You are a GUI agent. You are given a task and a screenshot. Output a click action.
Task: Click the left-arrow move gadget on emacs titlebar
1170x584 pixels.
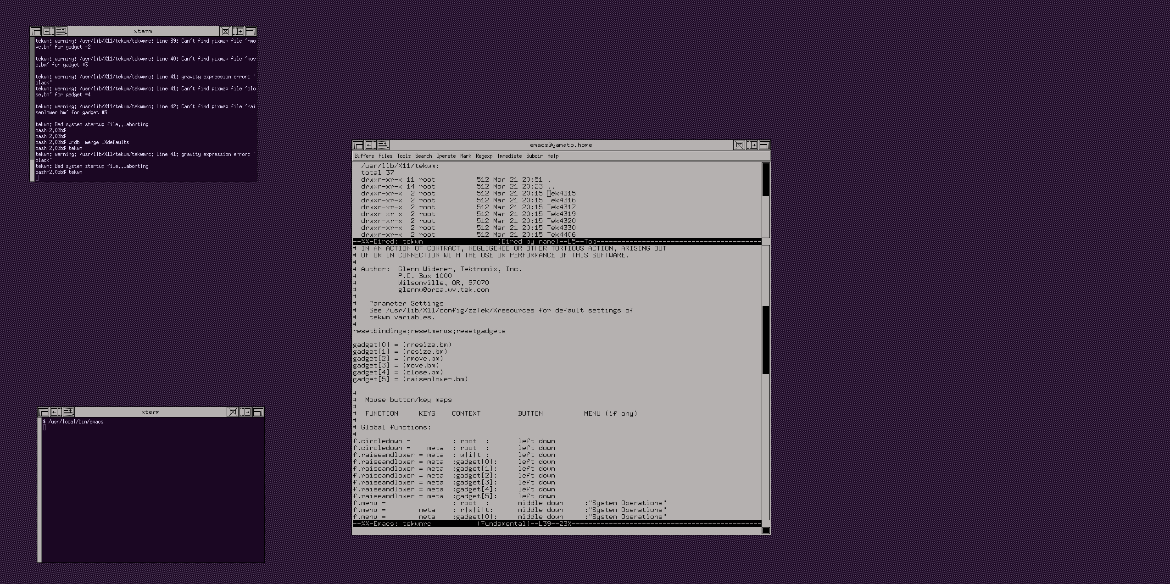[x=371, y=145]
